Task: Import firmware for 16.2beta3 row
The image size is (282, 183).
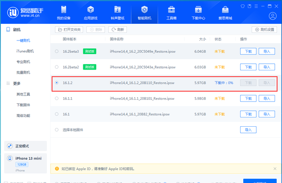Action: (267, 51)
